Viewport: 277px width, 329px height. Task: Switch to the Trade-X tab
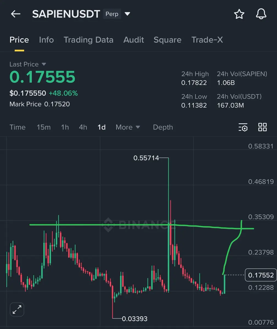pos(207,40)
